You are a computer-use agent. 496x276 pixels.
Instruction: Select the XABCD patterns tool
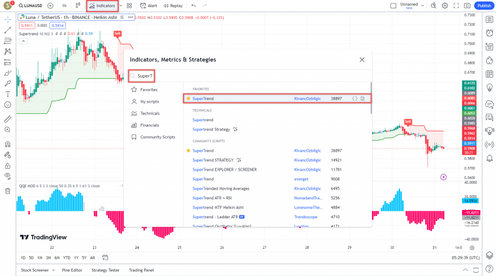click(x=8, y=51)
